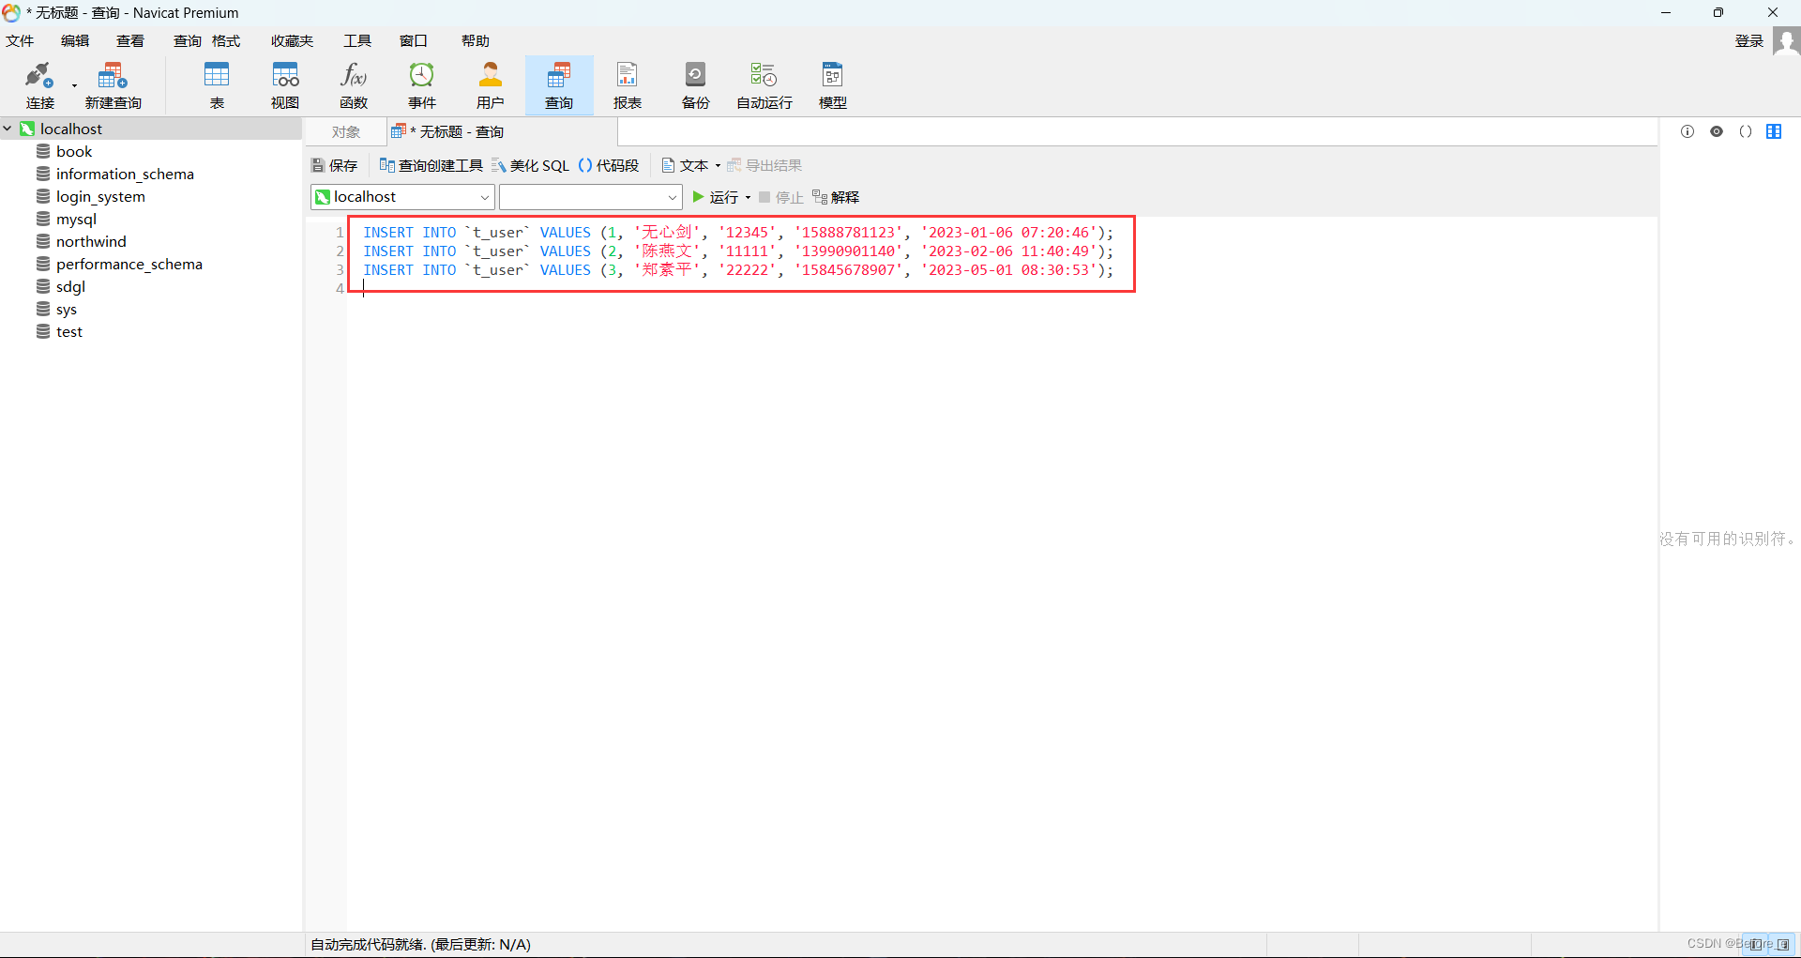Open the 备份 (Backup) panel
Screen dimensions: 1801x958
point(695,84)
